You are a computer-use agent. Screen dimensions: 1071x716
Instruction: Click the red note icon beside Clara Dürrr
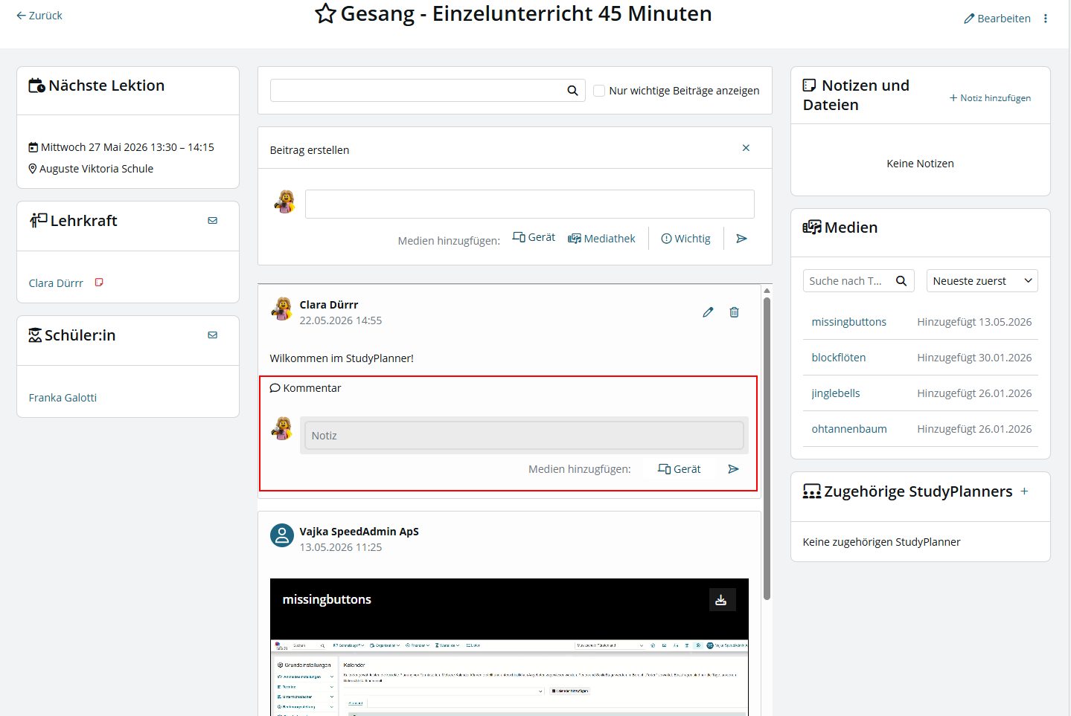point(99,283)
